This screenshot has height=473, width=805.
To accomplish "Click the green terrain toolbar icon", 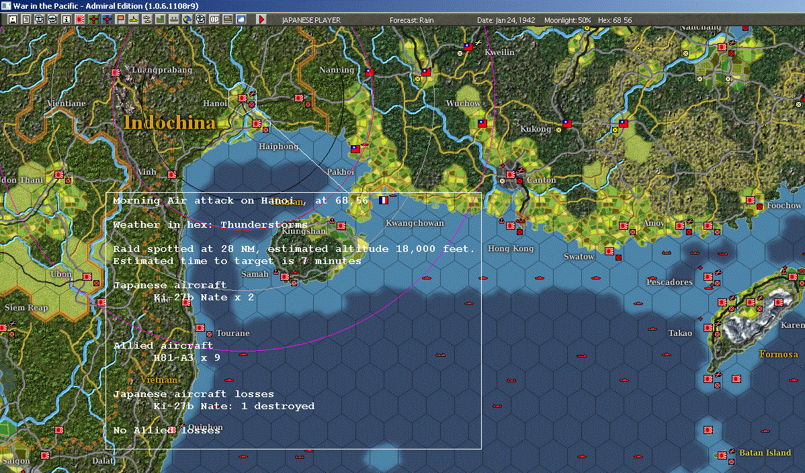I will (x=160, y=19).
